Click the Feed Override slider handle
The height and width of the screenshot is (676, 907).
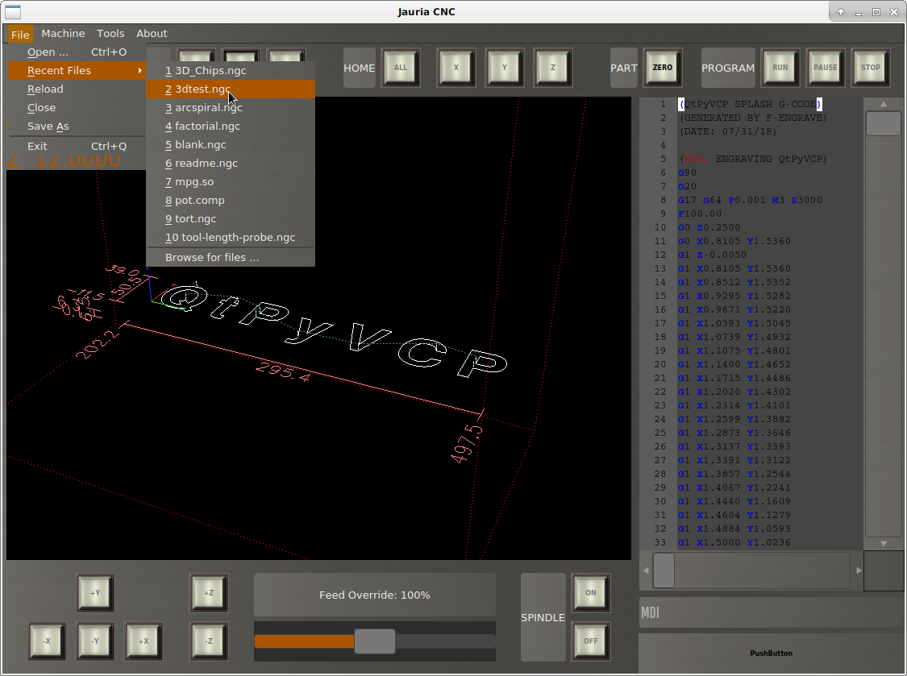tap(375, 641)
